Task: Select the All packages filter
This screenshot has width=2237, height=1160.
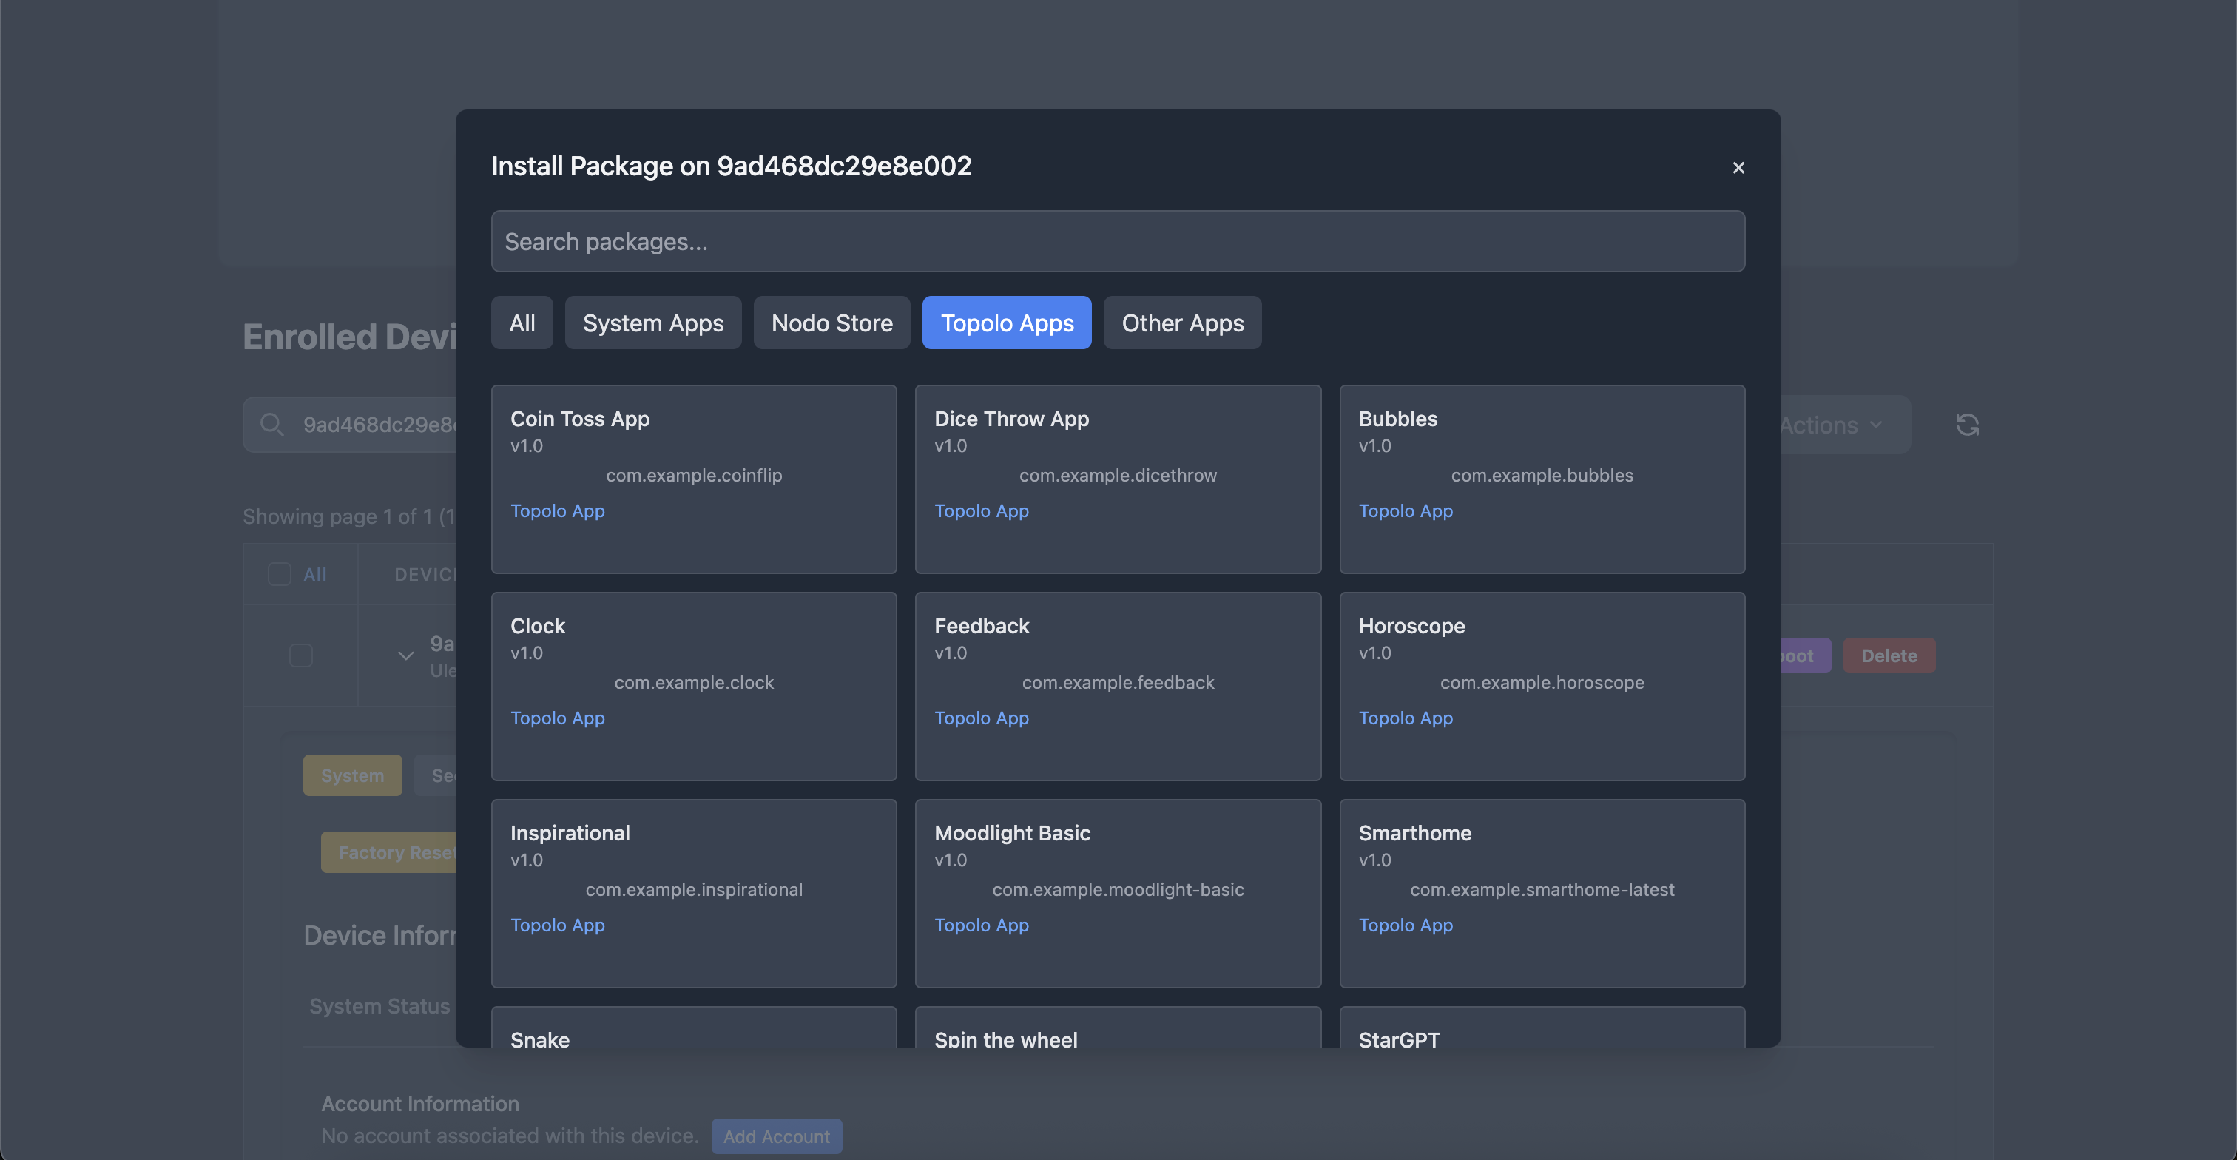Action: pyautogui.click(x=522, y=323)
